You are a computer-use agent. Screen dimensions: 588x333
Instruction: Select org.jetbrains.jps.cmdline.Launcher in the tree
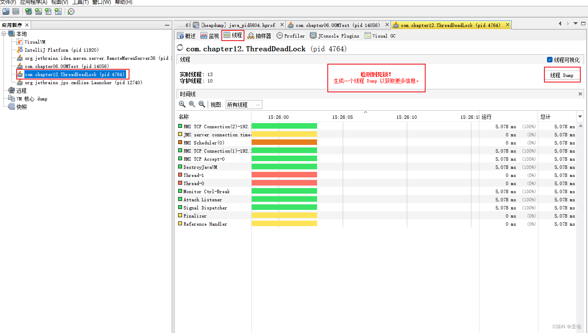click(83, 83)
